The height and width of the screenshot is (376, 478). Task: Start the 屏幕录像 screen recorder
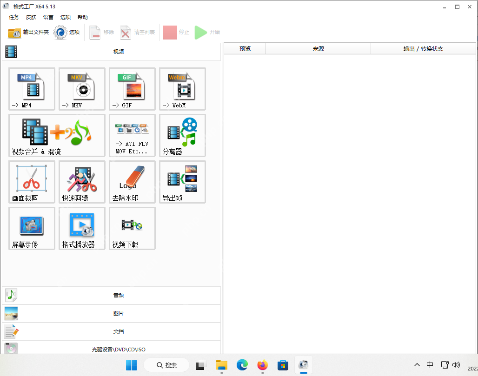[x=32, y=228]
